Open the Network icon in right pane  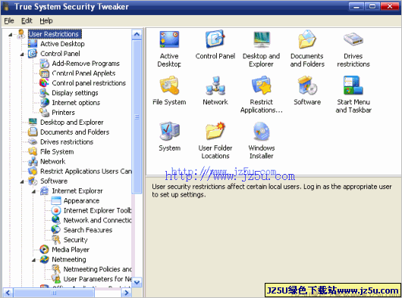(215, 85)
